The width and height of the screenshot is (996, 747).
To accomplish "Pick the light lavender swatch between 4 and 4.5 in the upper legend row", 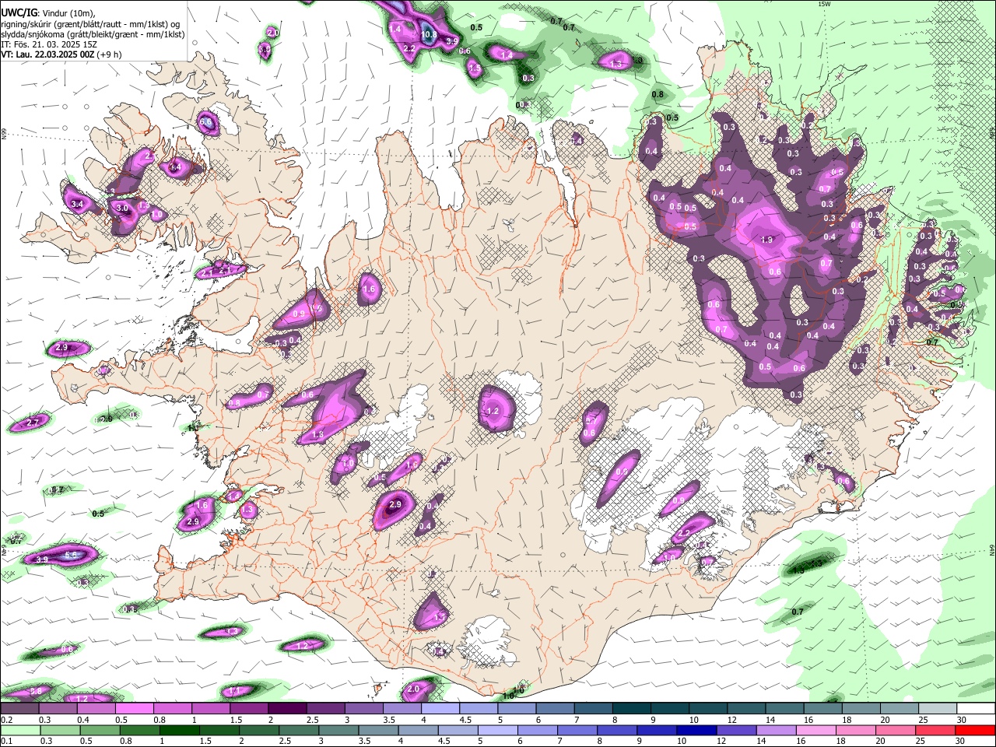I will 440,709.
